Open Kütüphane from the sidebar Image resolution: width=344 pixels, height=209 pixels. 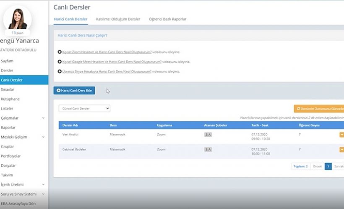click(10, 99)
